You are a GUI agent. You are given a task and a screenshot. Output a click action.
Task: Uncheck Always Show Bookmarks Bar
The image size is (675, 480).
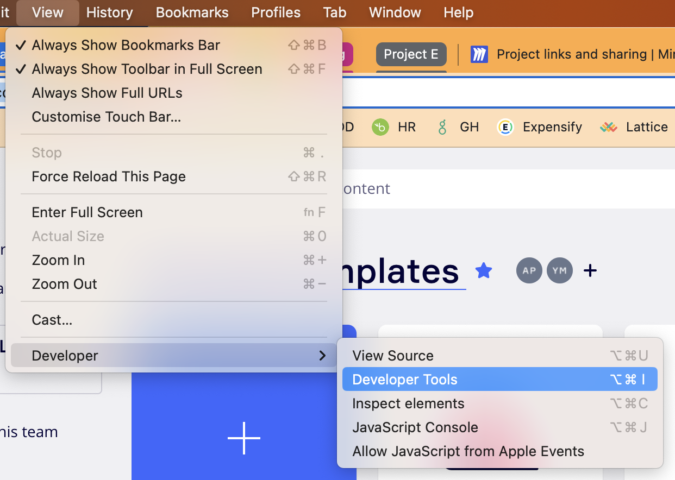125,45
